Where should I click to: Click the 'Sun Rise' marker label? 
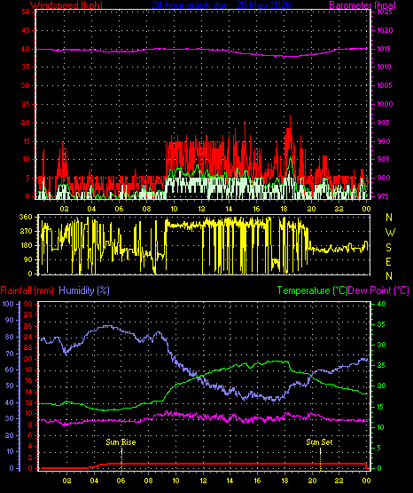click(x=121, y=442)
